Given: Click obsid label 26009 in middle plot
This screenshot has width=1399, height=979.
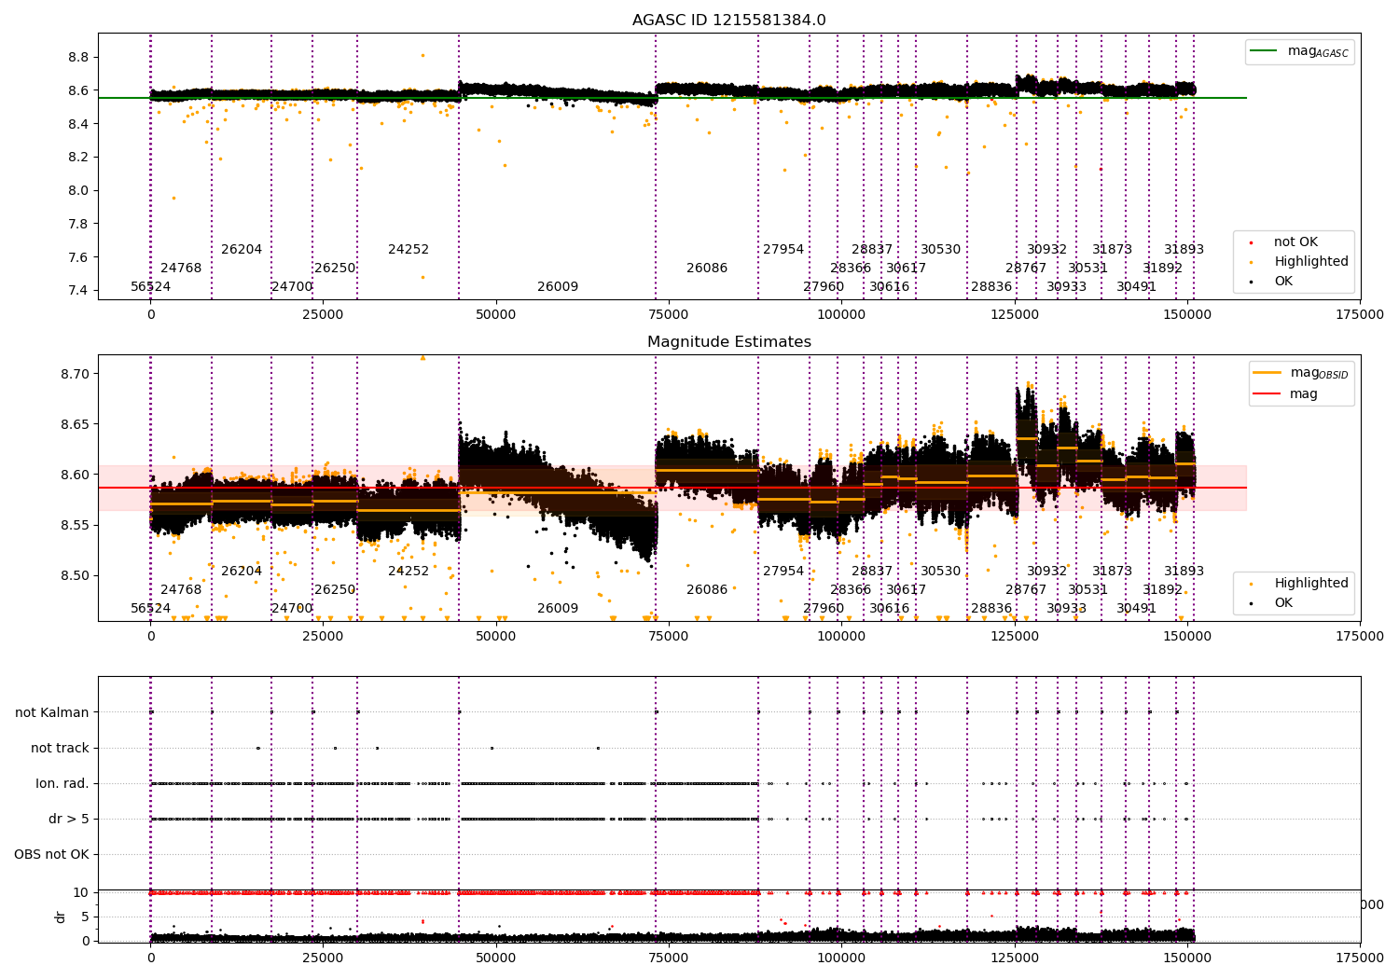Looking at the screenshot, I should pyautogui.click(x=558, y=608).
